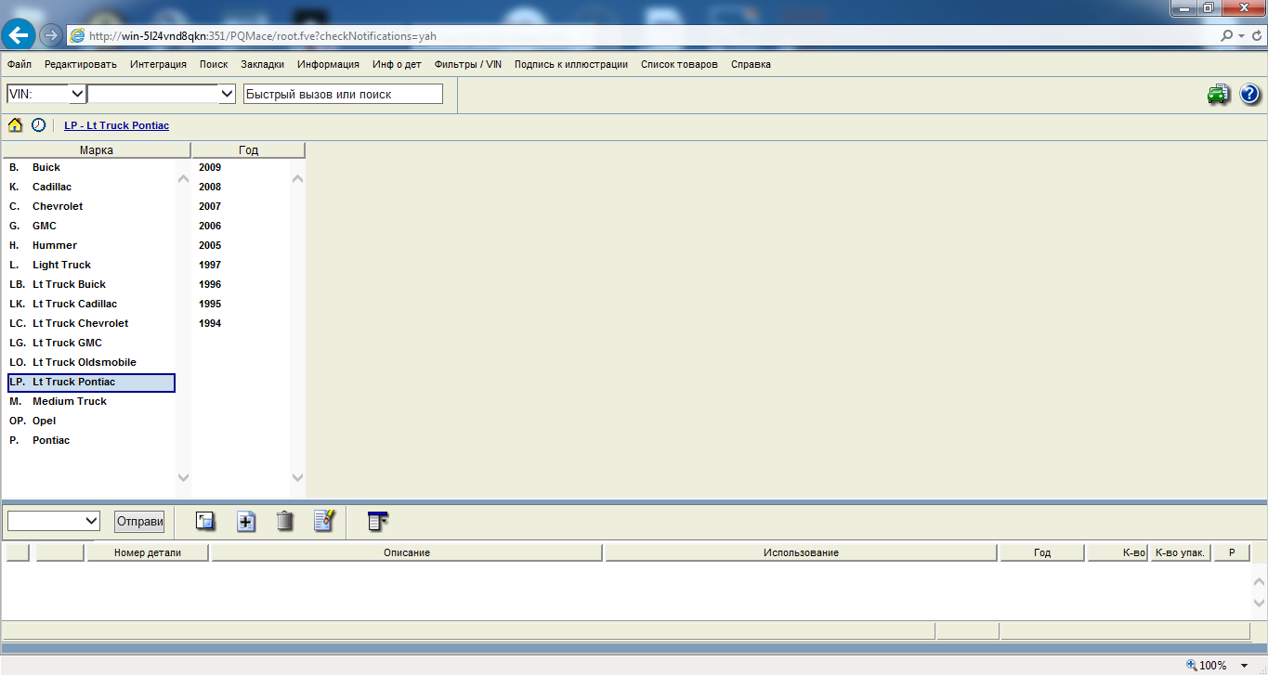Open the Информация menu
This screenshot has height=675, width=1268.
click(x=328, y=64)
